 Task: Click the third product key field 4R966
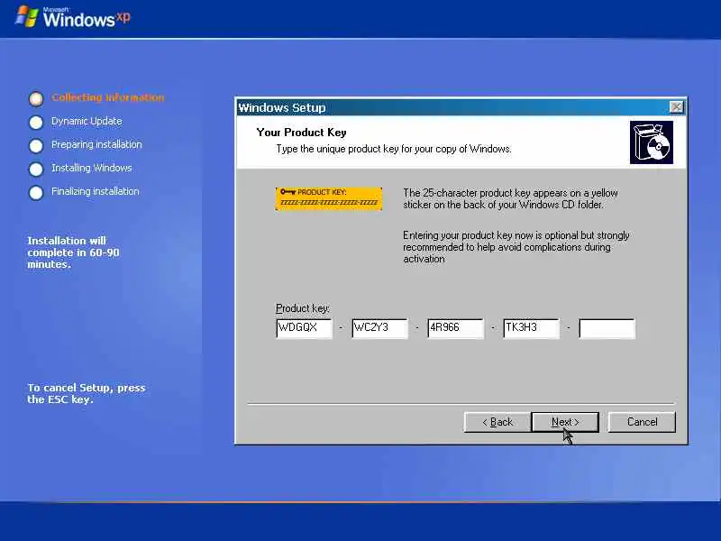[455, 328]
